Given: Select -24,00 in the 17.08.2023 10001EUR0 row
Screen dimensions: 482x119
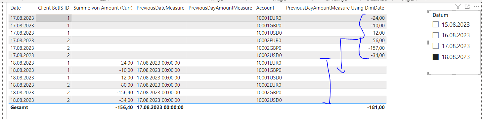Looking at the screenshot, I should (378, 18).
